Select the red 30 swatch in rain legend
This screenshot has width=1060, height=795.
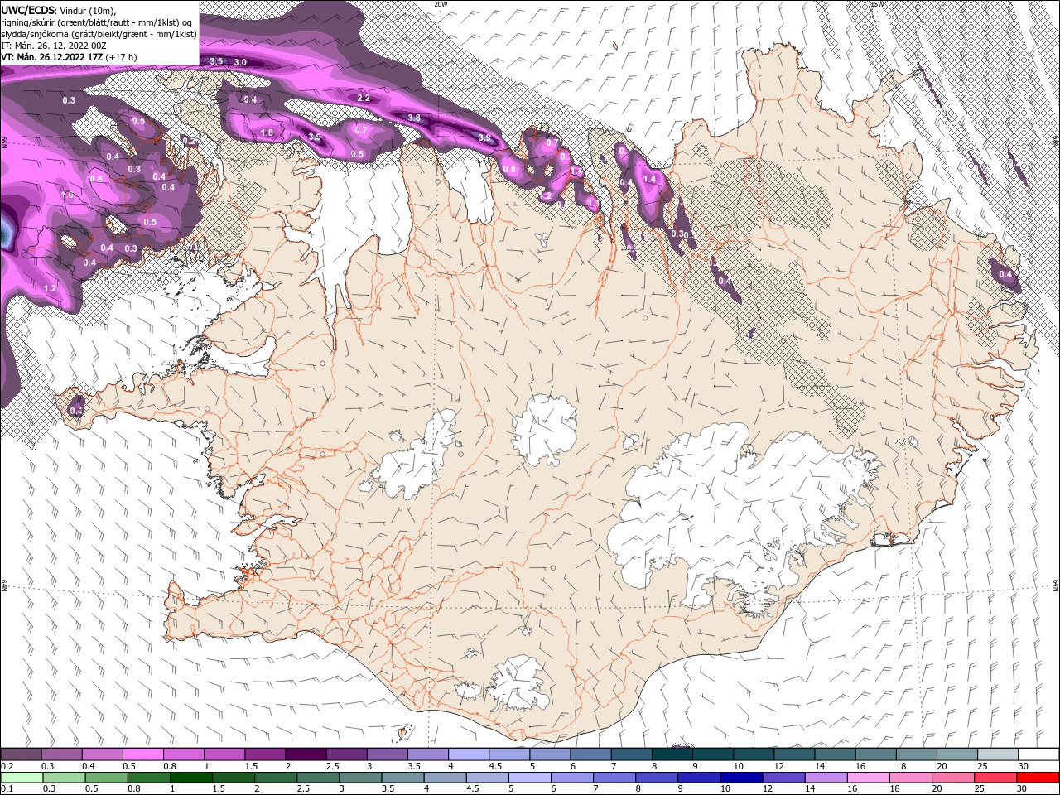[1038, 777]
